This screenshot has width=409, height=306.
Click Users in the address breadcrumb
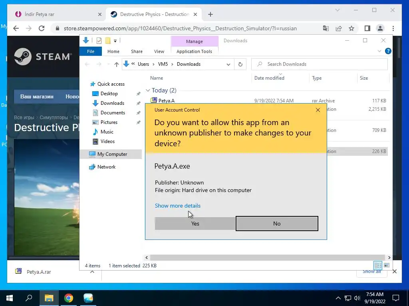[x=143, y=64]
